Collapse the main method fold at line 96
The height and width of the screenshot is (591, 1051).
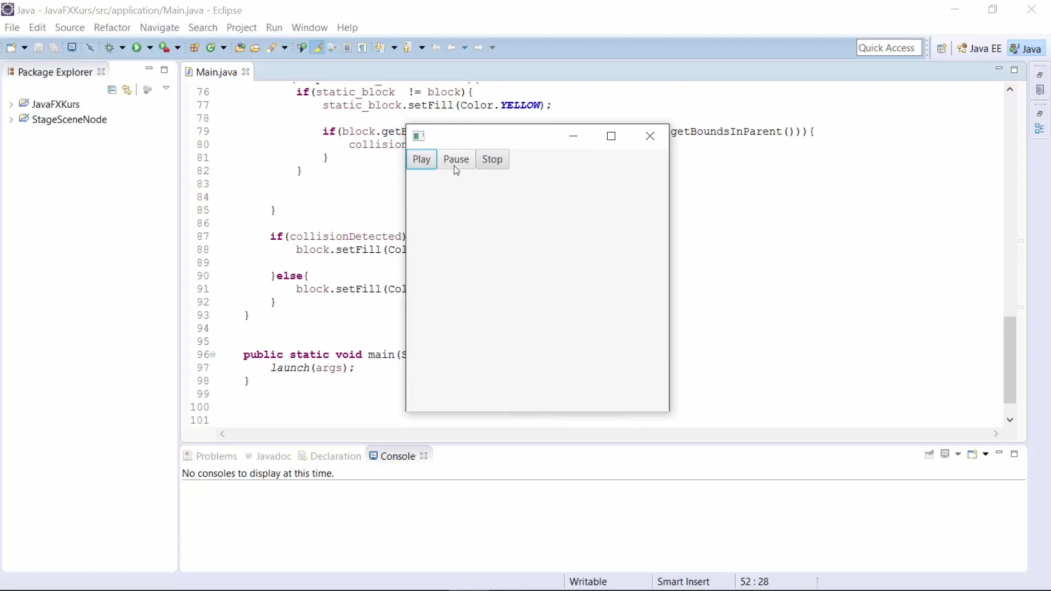point(213,355)
